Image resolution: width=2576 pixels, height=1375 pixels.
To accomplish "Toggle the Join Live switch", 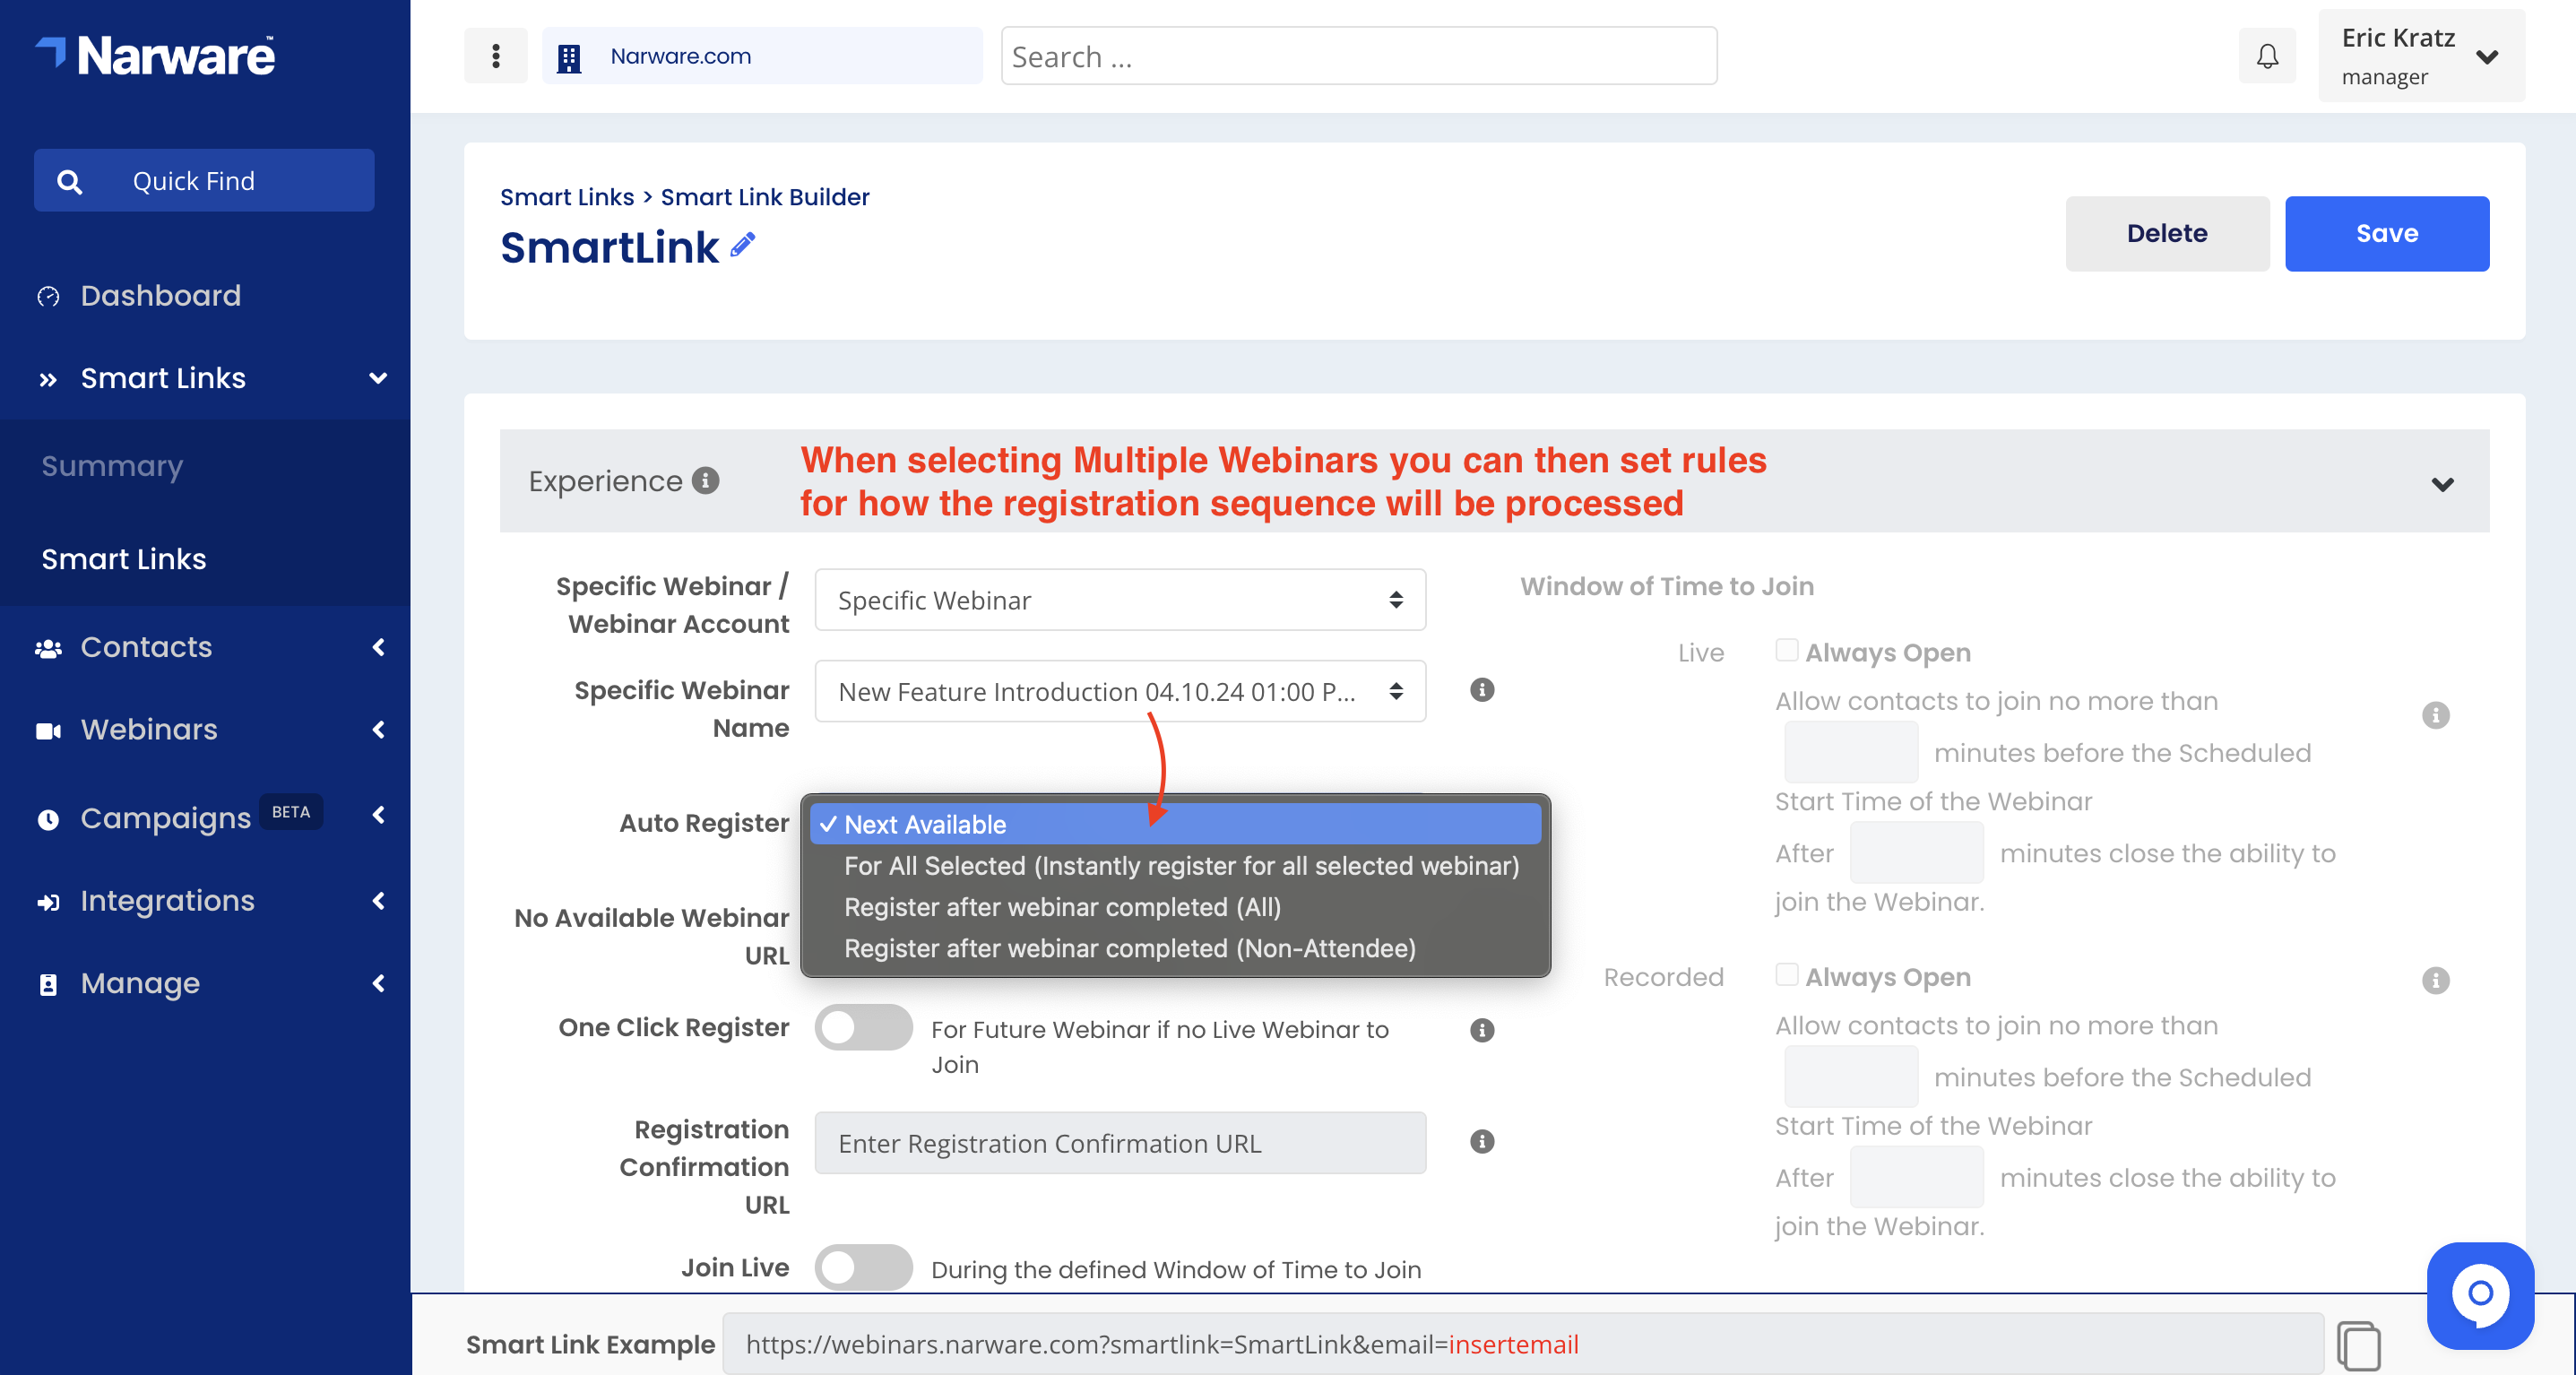I will (863, 1267).
